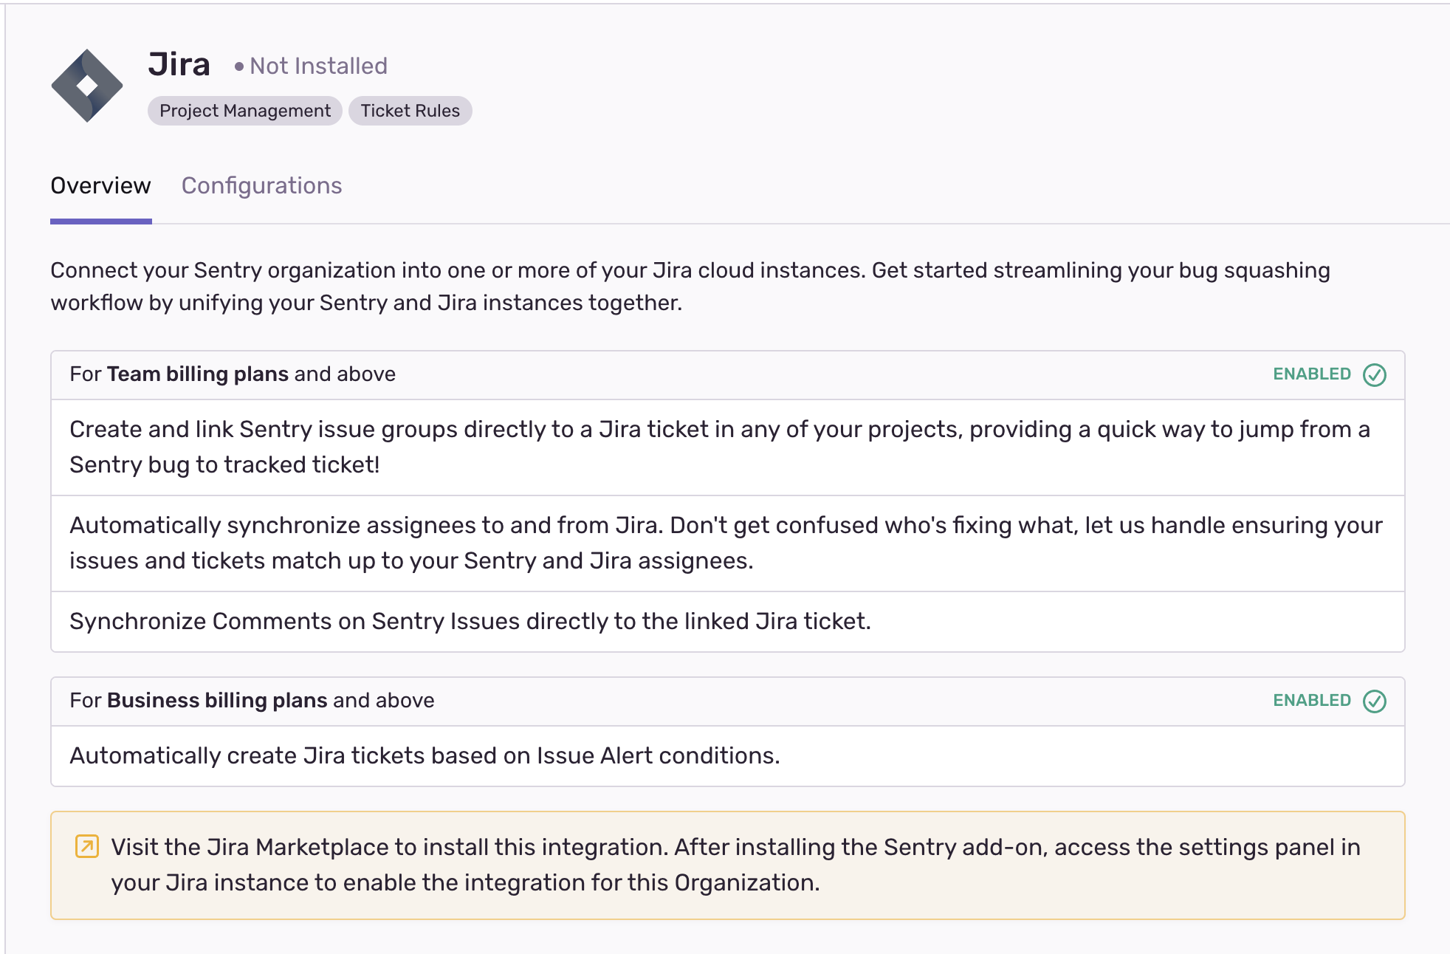Click the Not Installed status indicator dot
Screen dimensions: 1450x954
(x=236, y=66)
